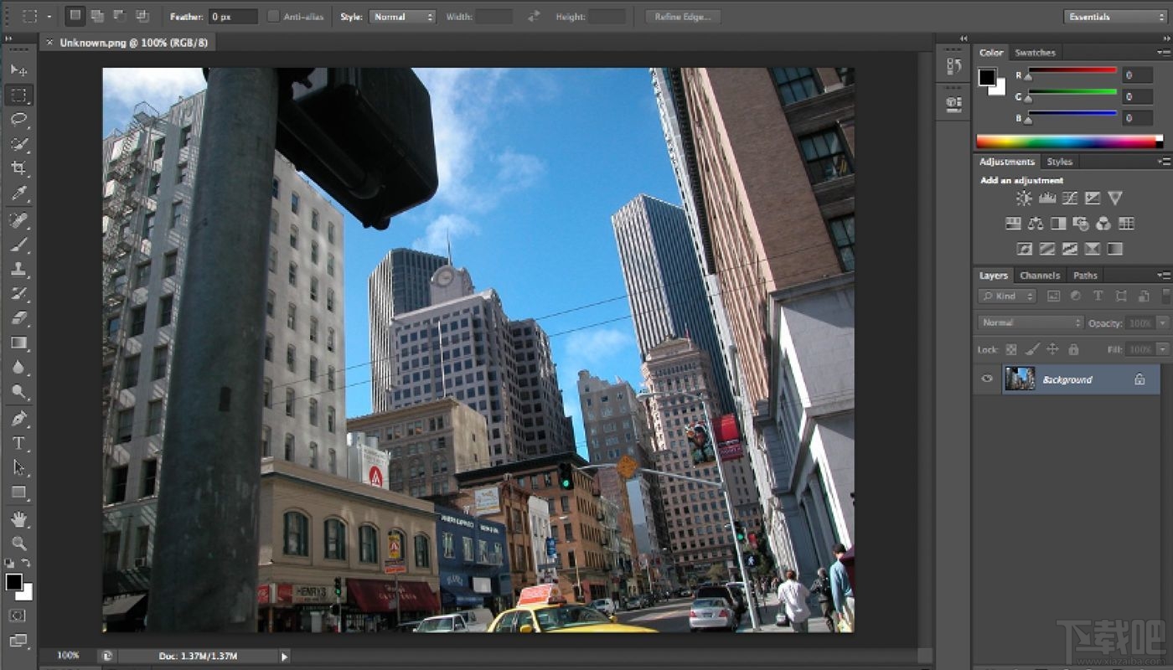Open the layer filter Kind dropdown
Screen dimensions: 1173x670
point(1007,296)
